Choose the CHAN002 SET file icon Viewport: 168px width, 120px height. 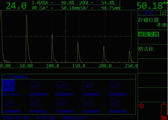[x=88, y=86]
